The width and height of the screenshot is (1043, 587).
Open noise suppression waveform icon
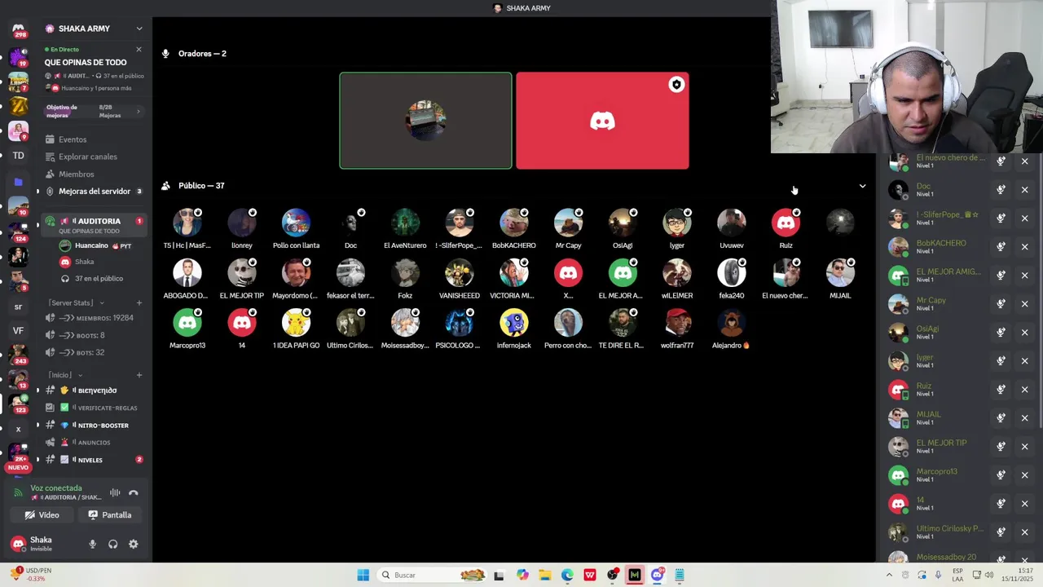[x=115, y=492]
